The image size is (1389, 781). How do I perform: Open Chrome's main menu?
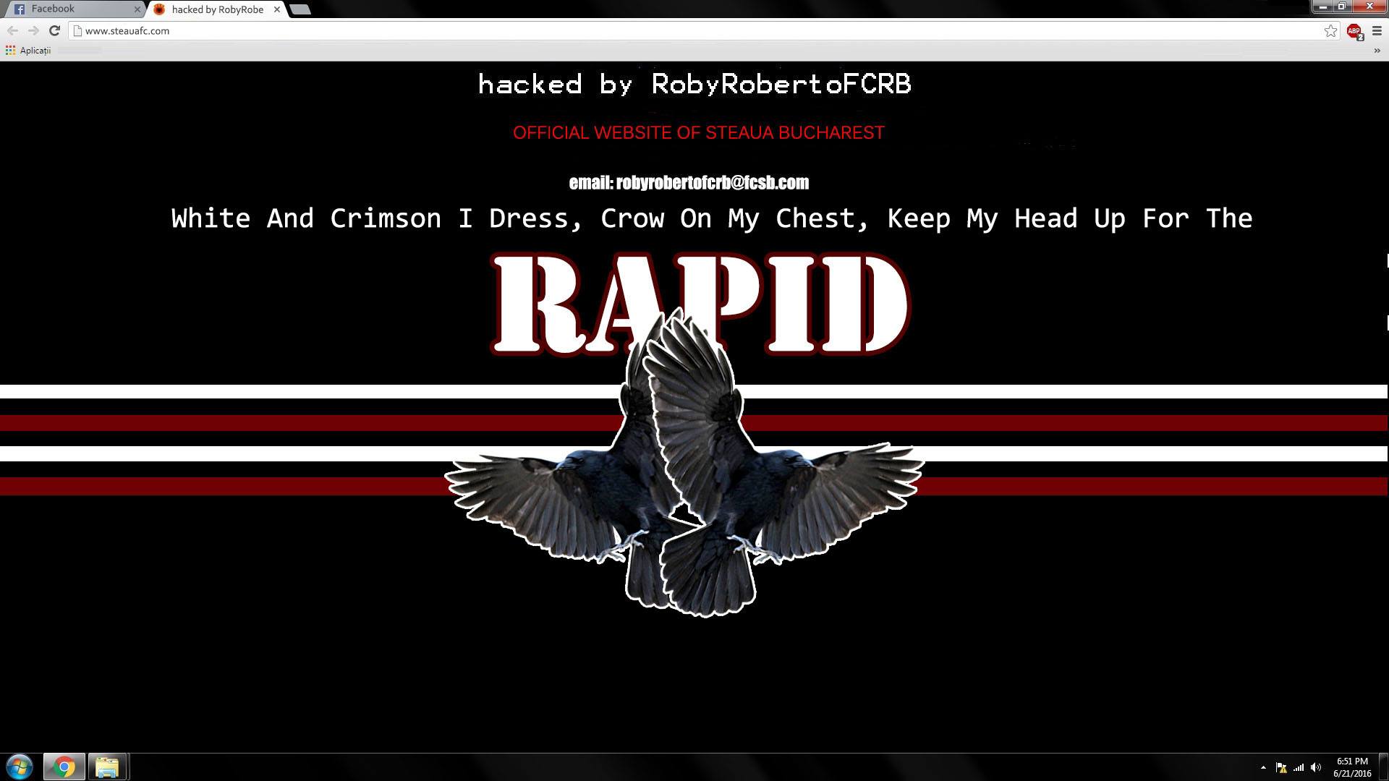(1377, 30)
